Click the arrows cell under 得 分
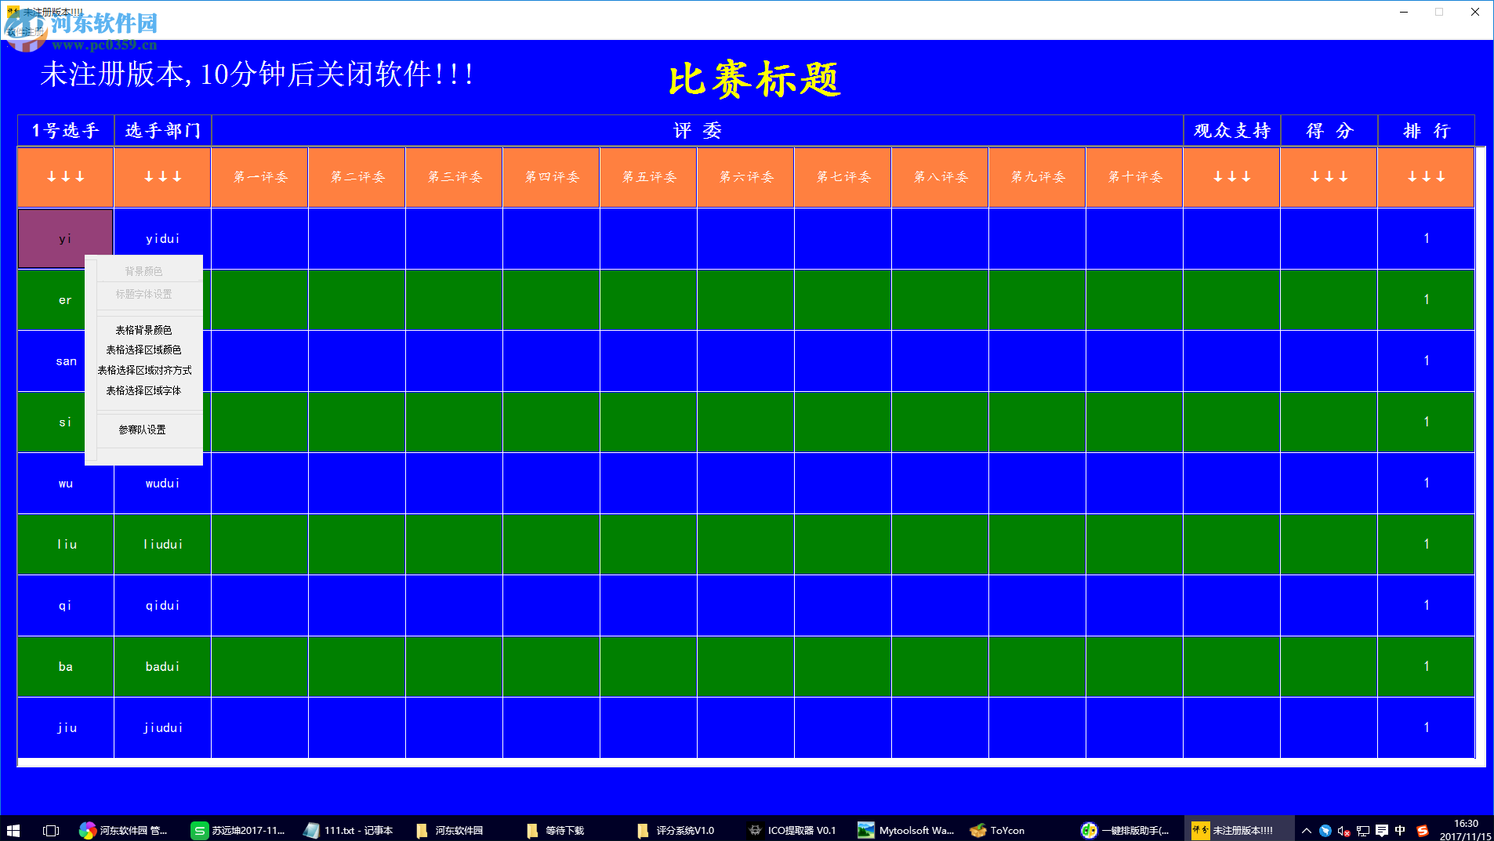The image size is (1494, 841). tap(1329, 177)
